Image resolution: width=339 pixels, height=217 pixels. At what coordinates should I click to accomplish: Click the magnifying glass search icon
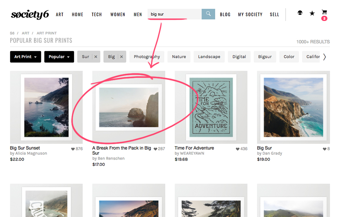(208, 14)
